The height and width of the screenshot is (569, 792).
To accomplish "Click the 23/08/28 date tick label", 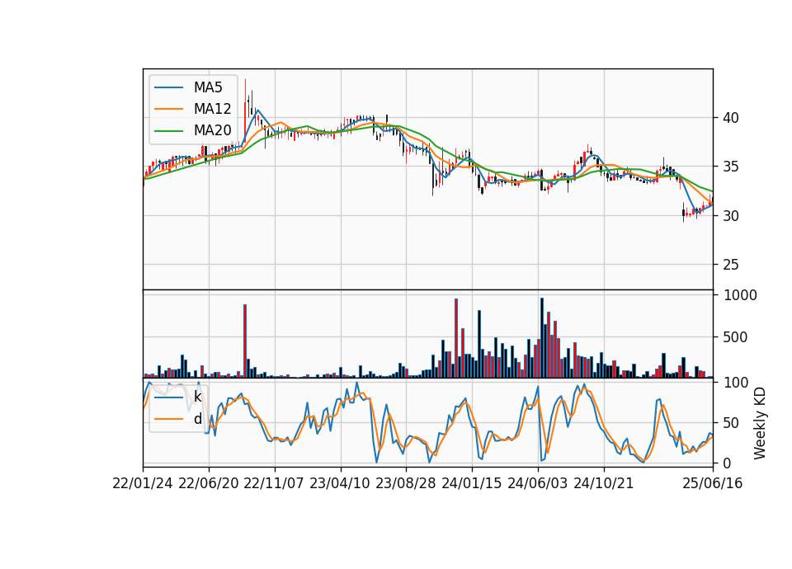I will click(x=406, y=483).
